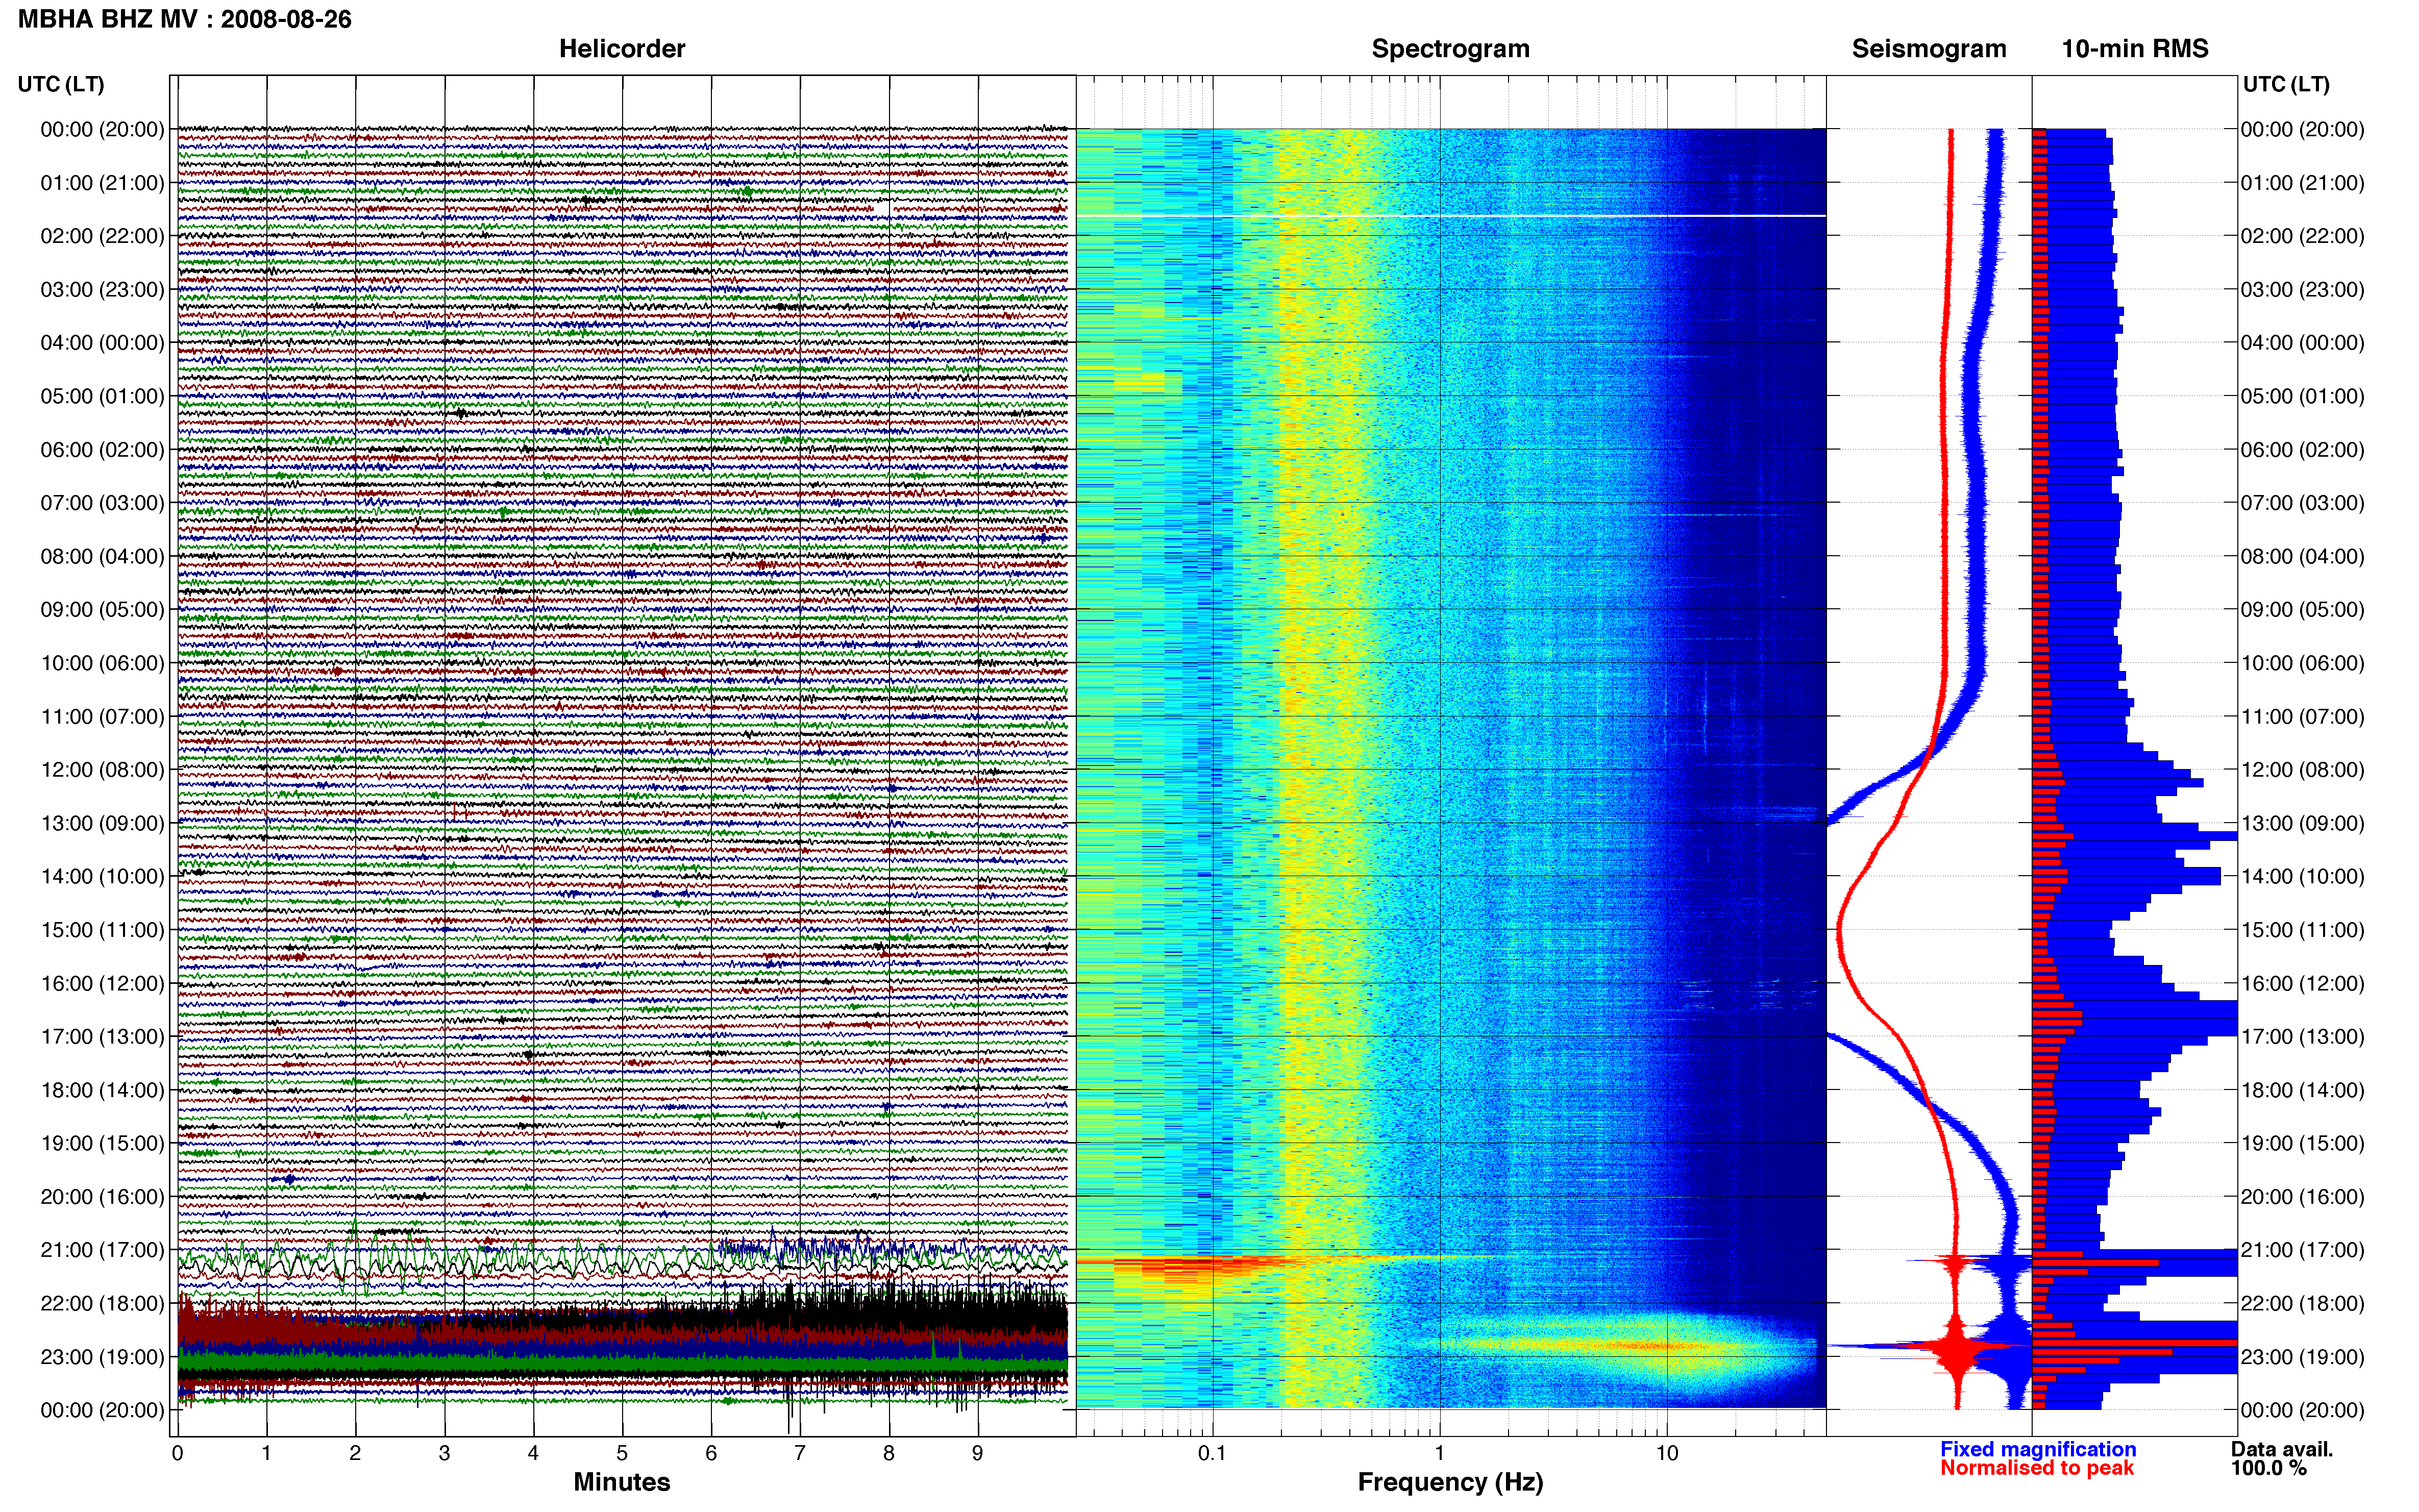Click left time label '21:00 (17:00)'
Screen dimensions: 2419x1512
pyautogui.click(x=102, y=1250)
